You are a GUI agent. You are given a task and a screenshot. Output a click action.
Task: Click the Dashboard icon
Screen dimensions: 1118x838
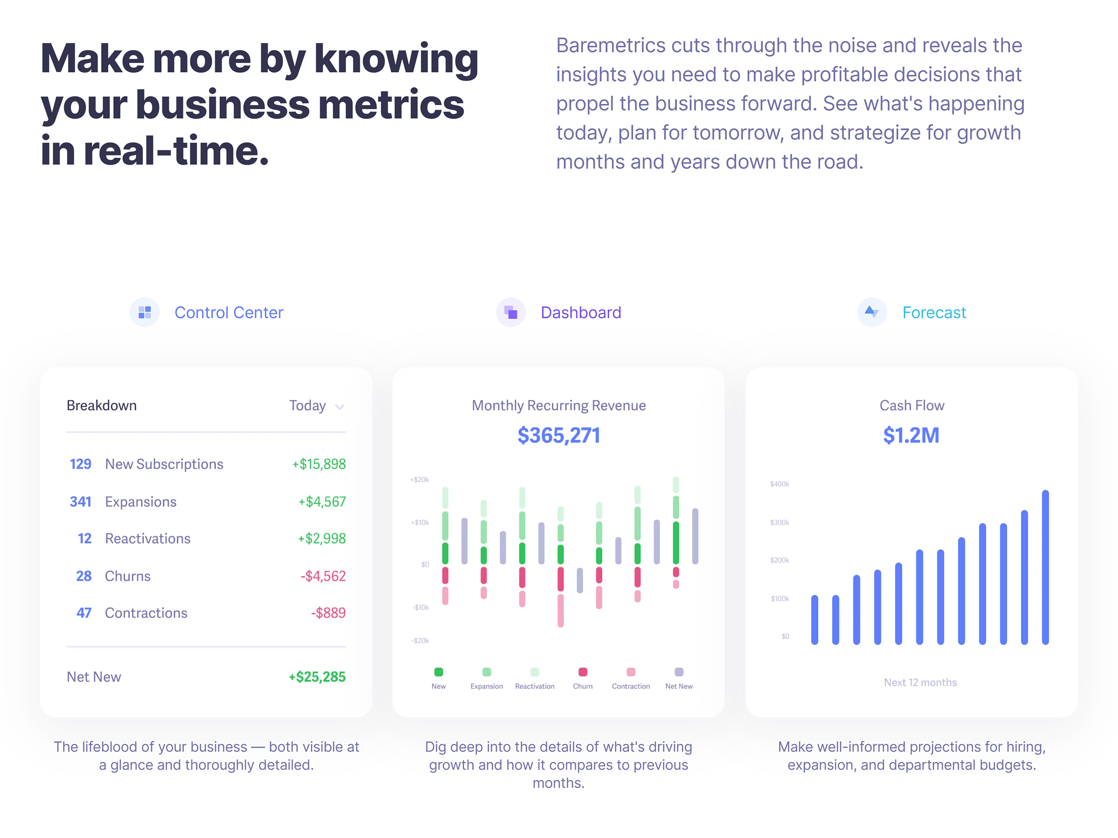click(509, 313)
